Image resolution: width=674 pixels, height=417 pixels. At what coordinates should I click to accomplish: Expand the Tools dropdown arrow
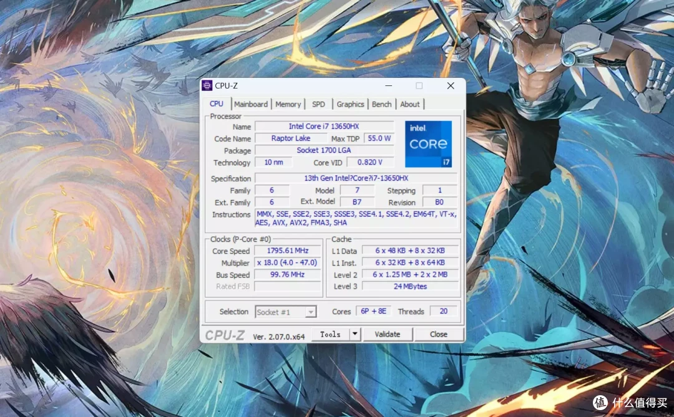(355, 334)
